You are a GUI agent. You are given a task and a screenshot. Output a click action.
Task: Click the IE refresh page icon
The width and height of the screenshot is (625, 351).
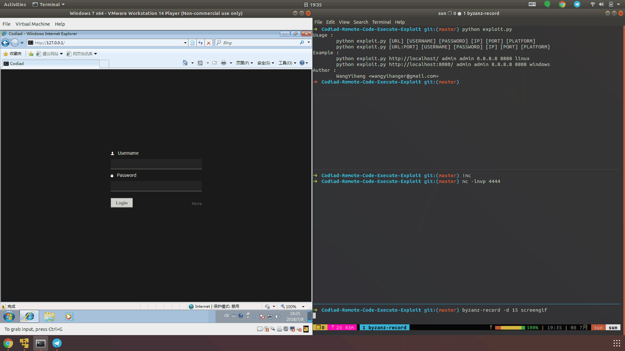tap(201, 43)
